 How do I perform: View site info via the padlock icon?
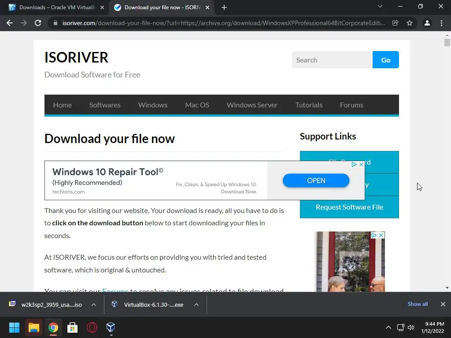(x=55, y=23)
